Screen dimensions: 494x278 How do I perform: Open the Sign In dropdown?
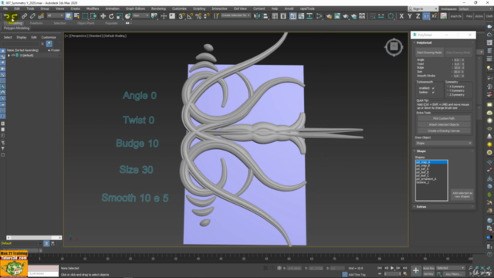tap(423, 8)
